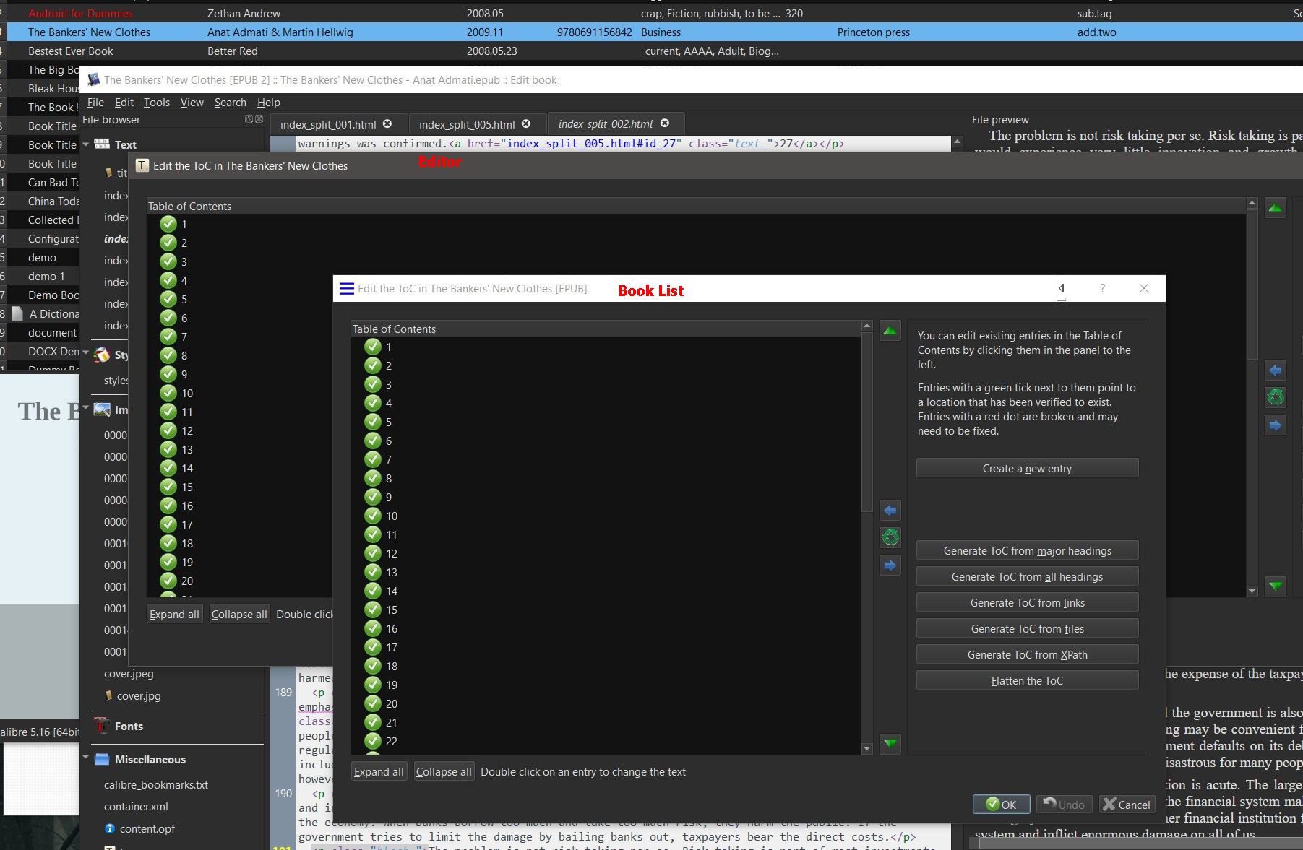1303x850 pixels.
Task: Click the green tick beside entry 1 in EPUB ToC
Action: point(373,347)
